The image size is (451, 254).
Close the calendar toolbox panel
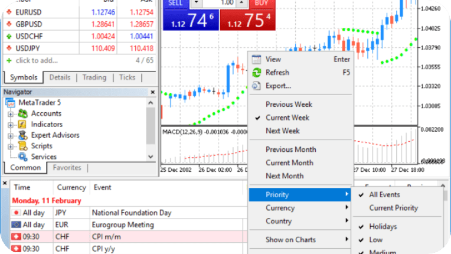coord(5,183)
